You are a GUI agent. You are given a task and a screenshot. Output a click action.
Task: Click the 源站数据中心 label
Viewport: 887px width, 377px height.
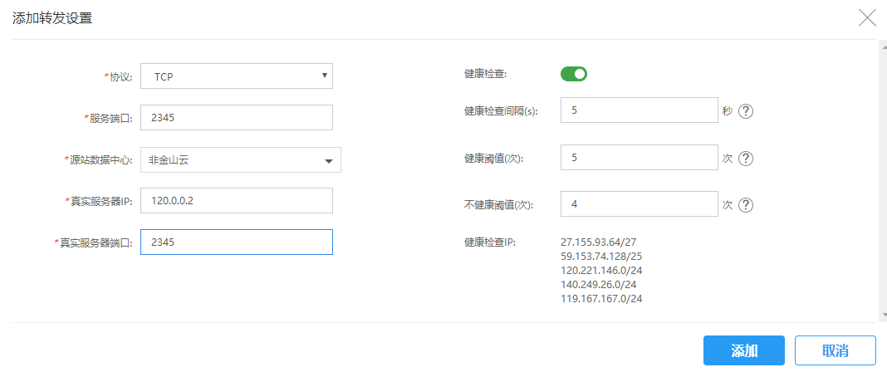coord(99,160)
